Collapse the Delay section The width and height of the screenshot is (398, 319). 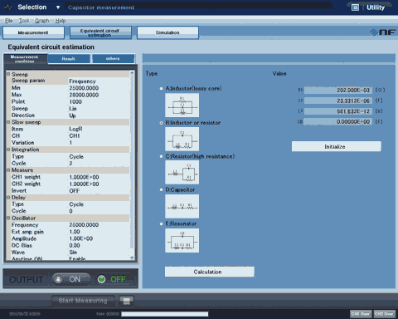(8, 198)
